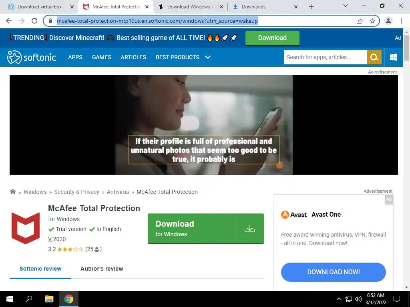Click the home icon in the breadcrumb
Viewport: 410px width, 307px height.
[x=12, y=191]
